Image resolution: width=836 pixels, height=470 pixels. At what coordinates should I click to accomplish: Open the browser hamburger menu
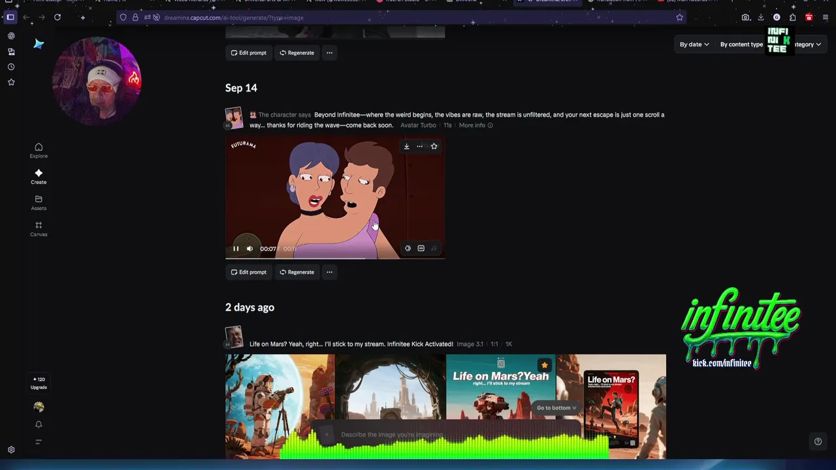(x=826, y=18)
